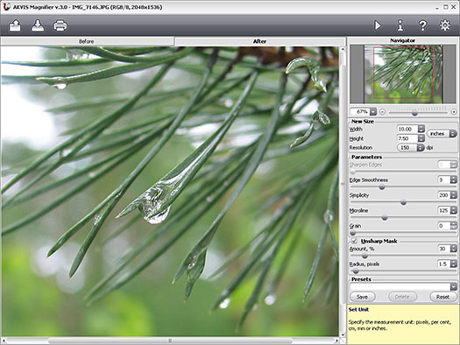Click the Edge Smoothness value field
460x345 pixels.
click(444, 180)
